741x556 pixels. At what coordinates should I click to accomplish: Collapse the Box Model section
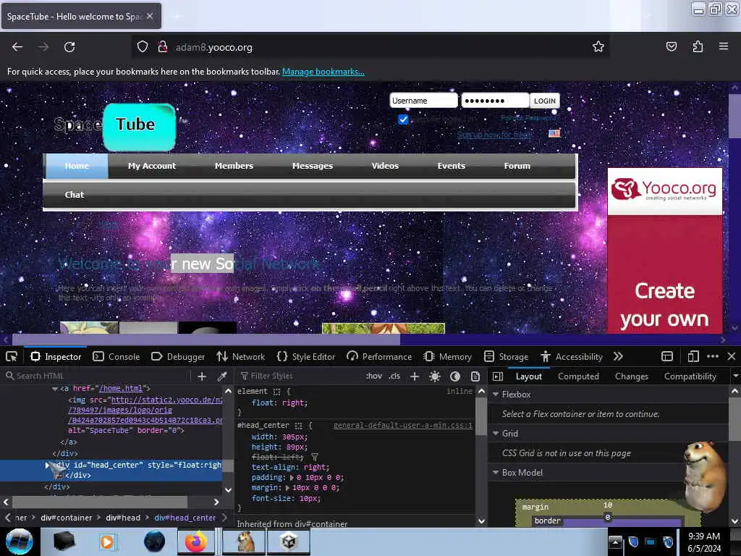pos(496,472)
